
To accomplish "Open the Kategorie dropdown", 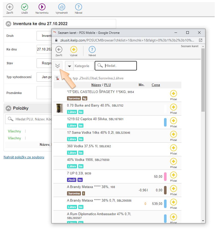I will (x=69, y=66).
